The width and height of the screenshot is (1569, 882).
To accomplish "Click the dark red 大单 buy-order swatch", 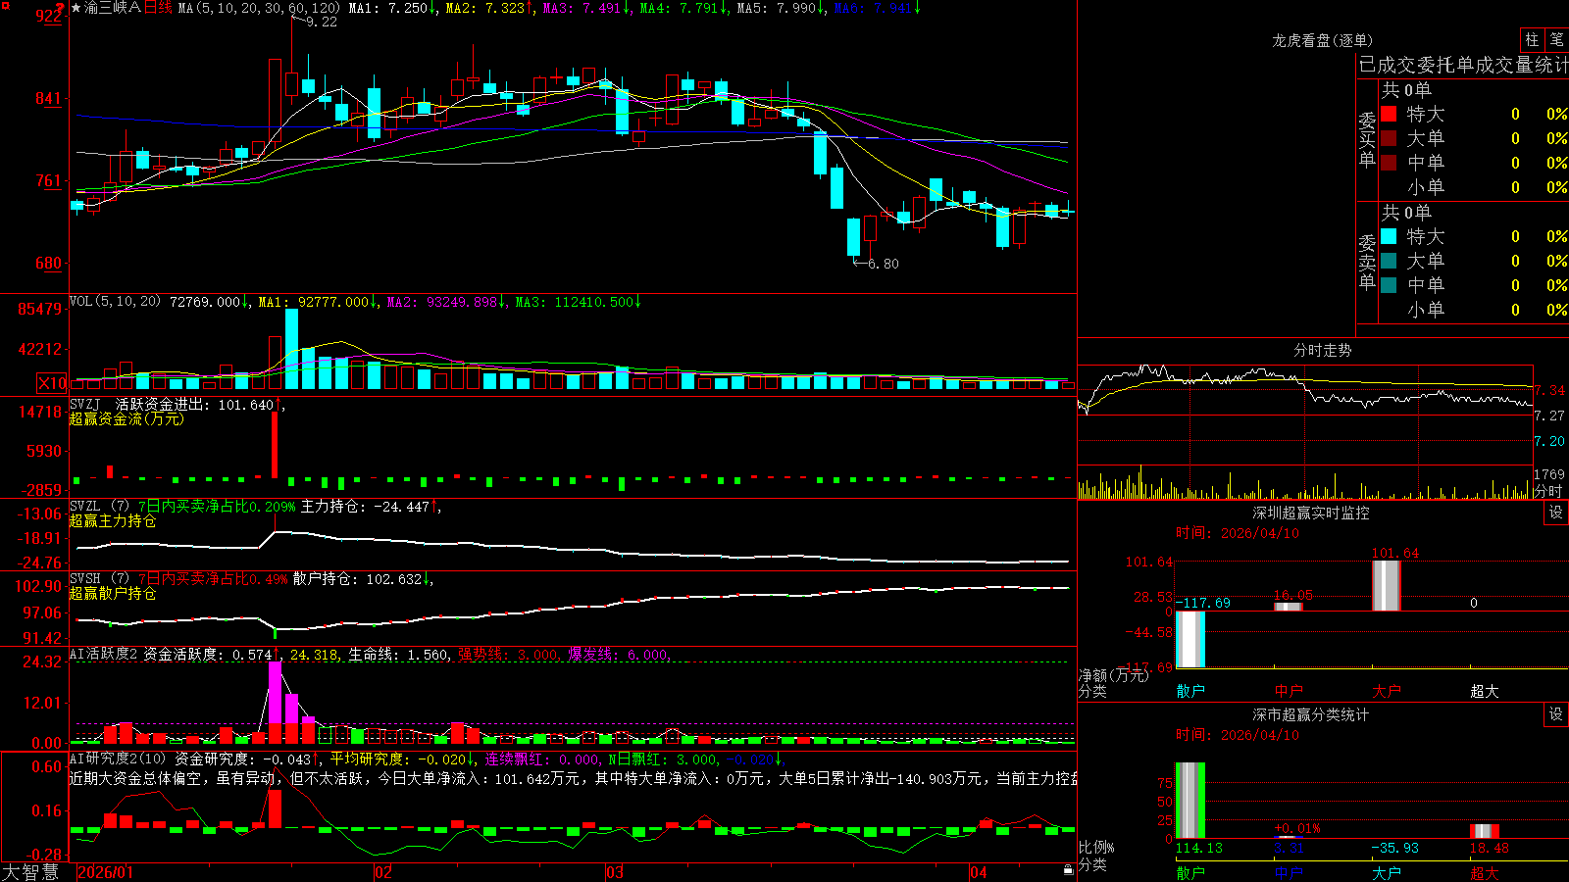I will [1389, 138].
